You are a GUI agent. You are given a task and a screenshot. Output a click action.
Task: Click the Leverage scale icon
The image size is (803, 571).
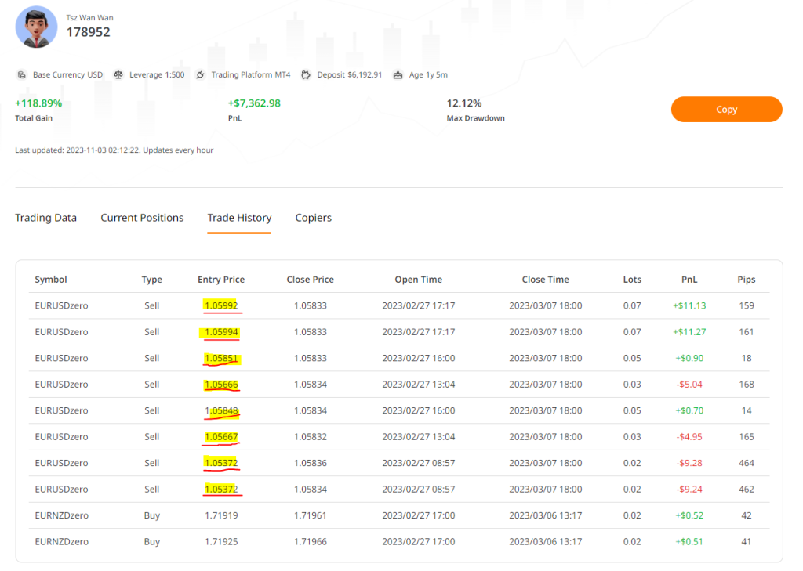[x=118, y=75]
